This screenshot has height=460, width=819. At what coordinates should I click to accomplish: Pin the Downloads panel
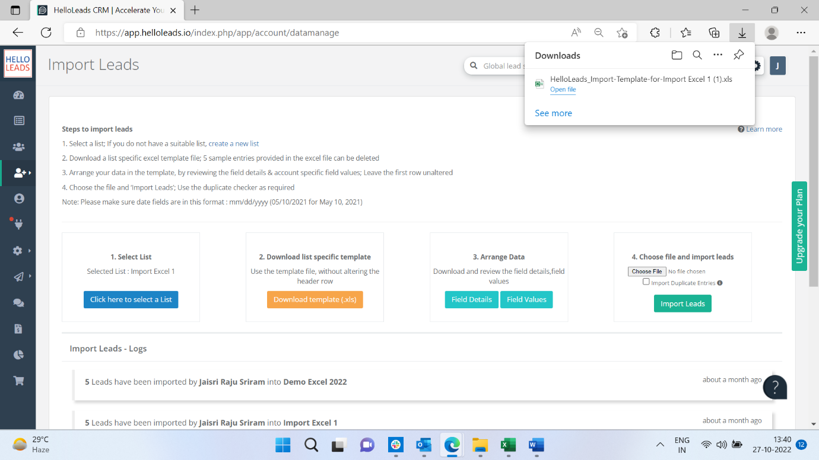pos(738,55)
